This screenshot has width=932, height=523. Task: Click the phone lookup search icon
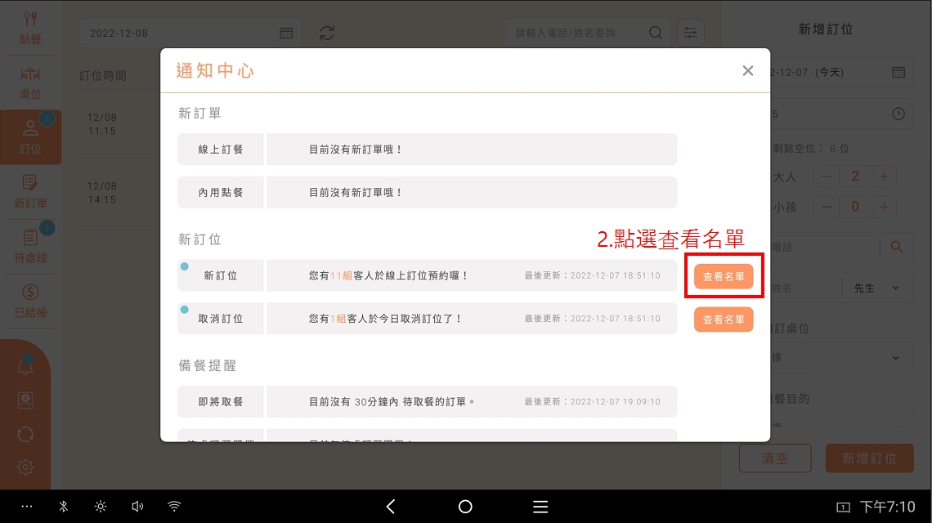point(897,246)
